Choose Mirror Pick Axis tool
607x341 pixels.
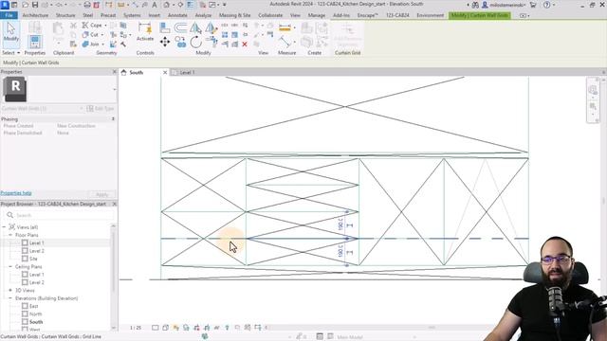click(196, 27)
